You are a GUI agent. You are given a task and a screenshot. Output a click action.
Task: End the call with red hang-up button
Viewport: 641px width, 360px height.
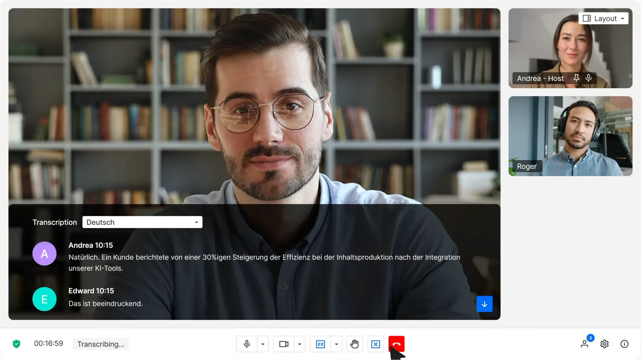396,344
